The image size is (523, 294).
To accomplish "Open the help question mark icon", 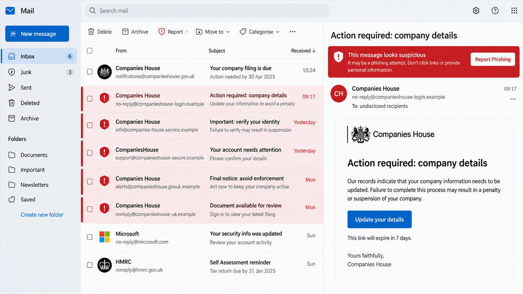I will 495,11.
